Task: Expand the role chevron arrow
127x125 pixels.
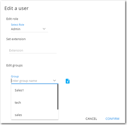Action: click(44, 29)
